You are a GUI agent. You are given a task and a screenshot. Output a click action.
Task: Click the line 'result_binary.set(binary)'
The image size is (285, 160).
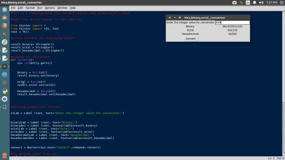point(38,76)
